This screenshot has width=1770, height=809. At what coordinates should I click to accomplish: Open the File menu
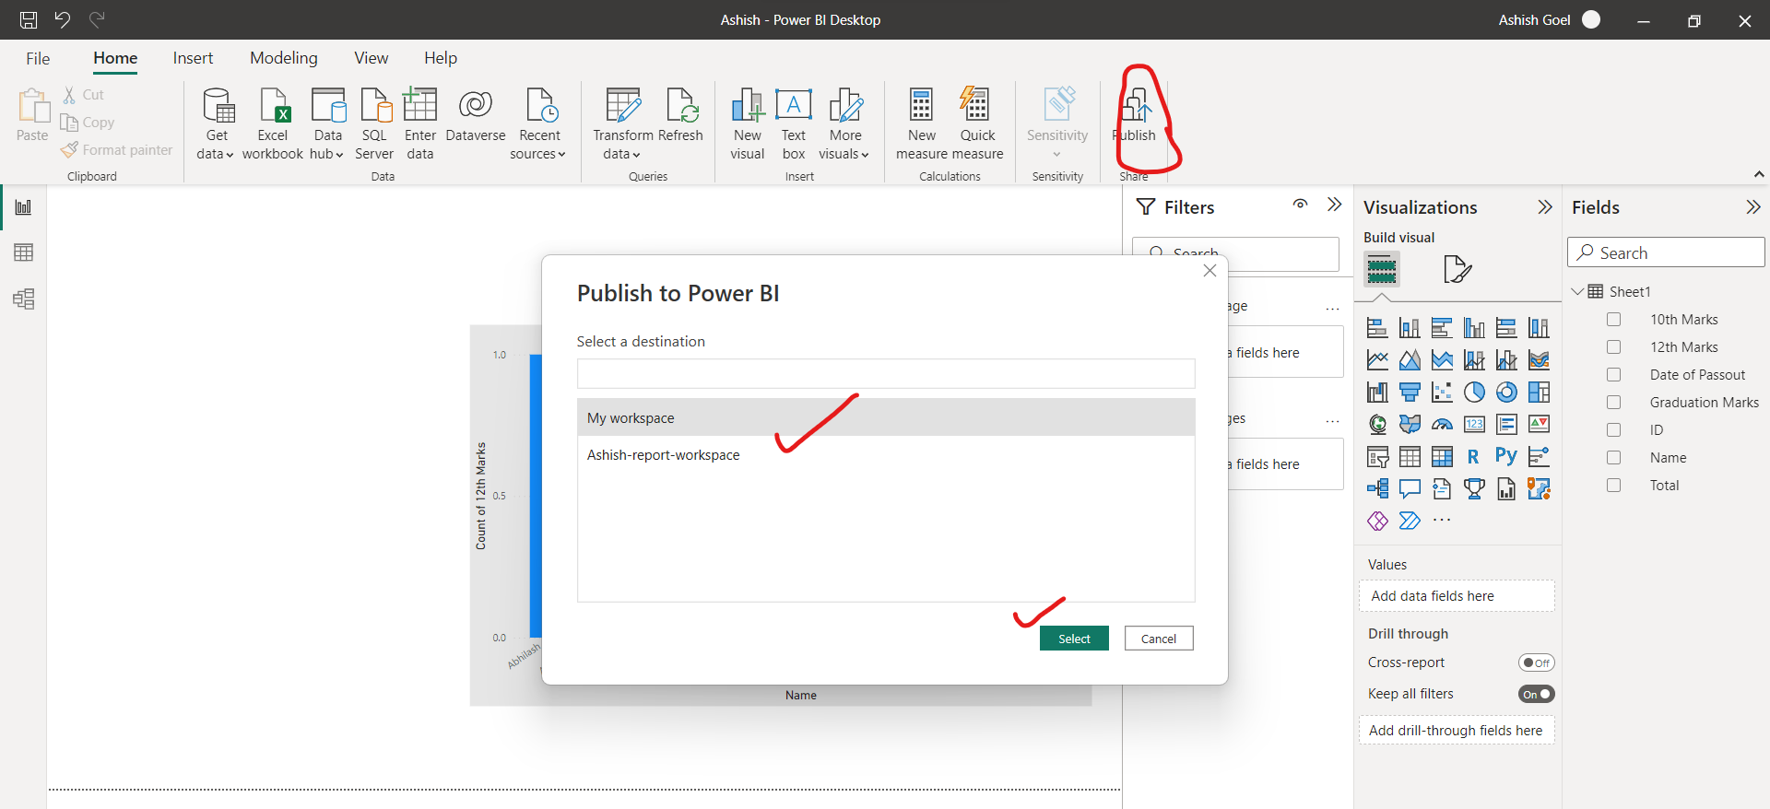[x=38, y=58]
